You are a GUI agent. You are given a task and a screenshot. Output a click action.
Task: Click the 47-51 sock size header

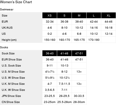pyautogui.click(x=79, y=53)
